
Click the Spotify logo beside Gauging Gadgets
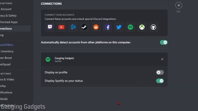[x=48, y=59]
